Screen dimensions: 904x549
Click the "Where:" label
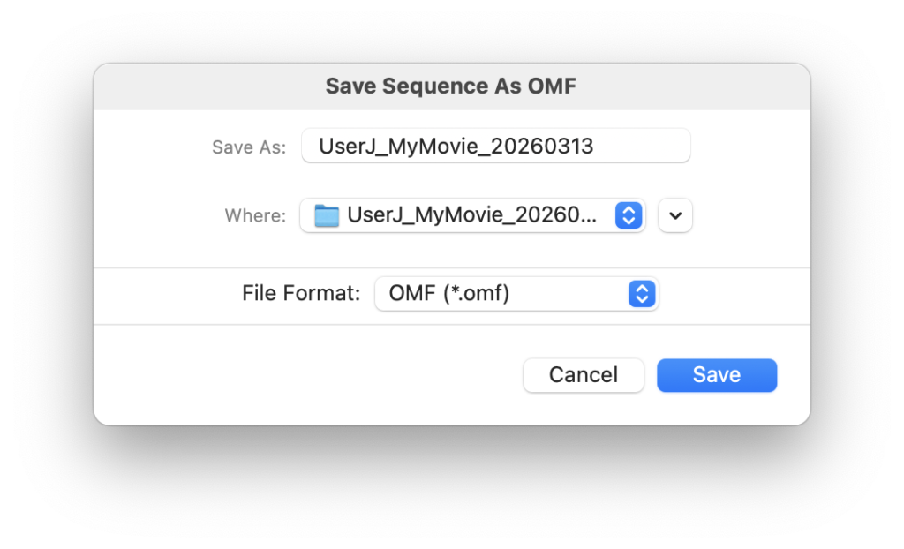pyautogui.click(x=255, y=216)
